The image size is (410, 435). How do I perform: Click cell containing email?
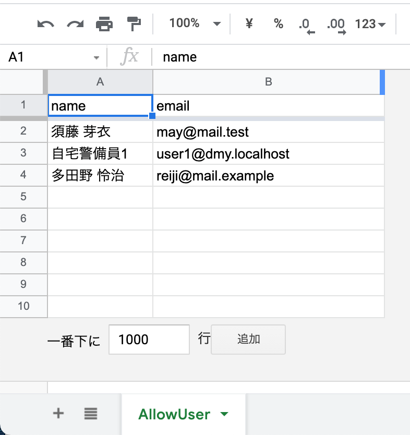[269, 105]
